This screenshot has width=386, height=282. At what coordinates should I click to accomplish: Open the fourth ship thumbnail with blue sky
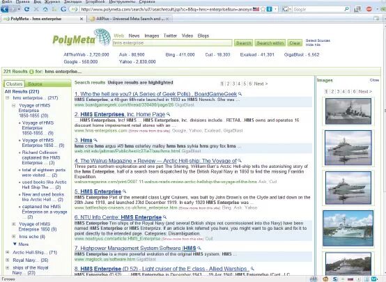click(348, 228)
